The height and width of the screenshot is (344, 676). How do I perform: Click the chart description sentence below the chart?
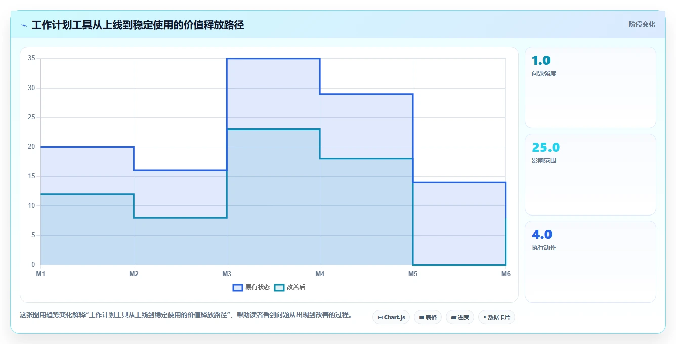point(186,315)
